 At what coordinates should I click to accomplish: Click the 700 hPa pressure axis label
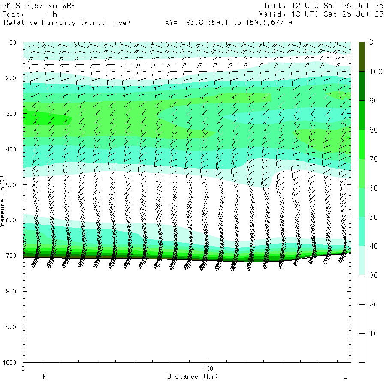click(11, 256)
